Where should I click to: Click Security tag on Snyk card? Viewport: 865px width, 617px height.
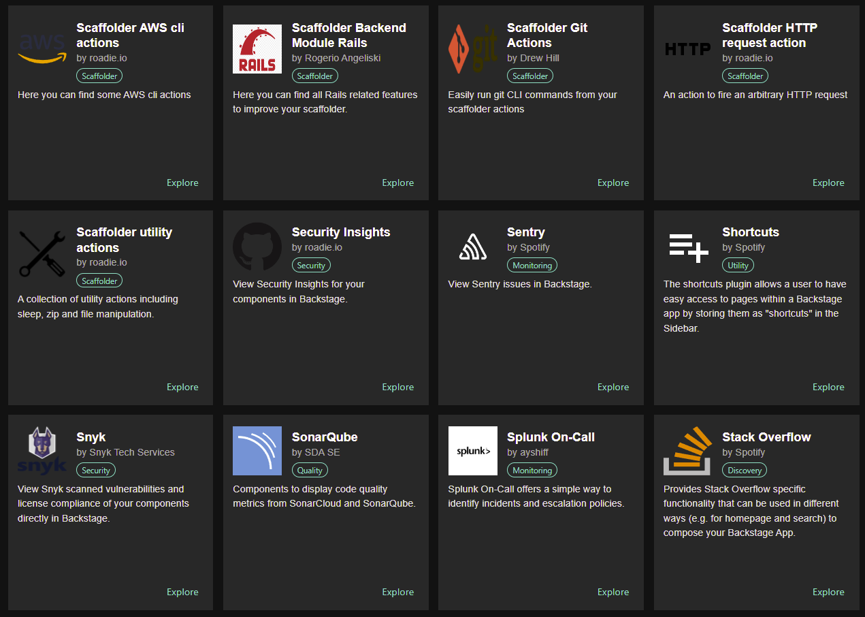click(96, 471)
